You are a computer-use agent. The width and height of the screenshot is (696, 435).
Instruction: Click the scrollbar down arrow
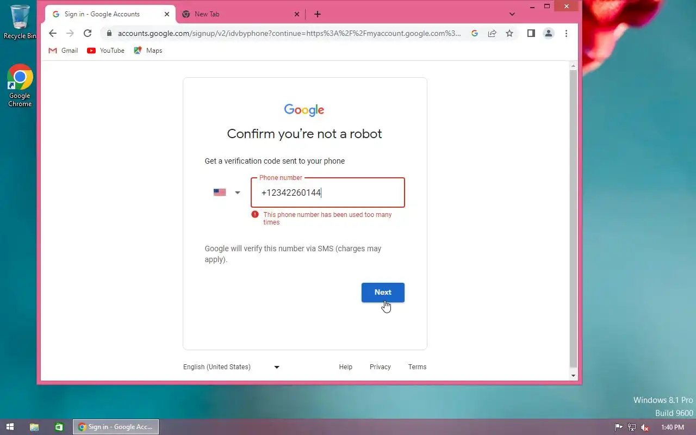pos(573,376)
